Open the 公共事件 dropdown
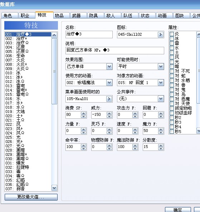This screenshot has width=200, height=212. (x=161, y=99)
